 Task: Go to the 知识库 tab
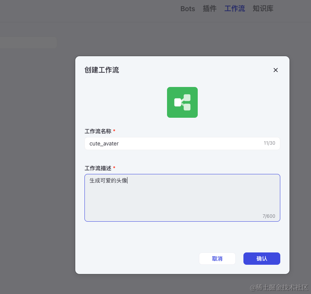[263, 9]
